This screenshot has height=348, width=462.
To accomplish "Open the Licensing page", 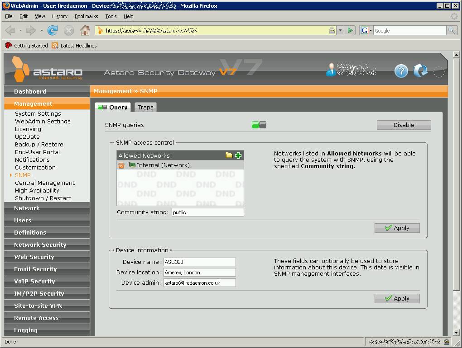I will 28,129.
